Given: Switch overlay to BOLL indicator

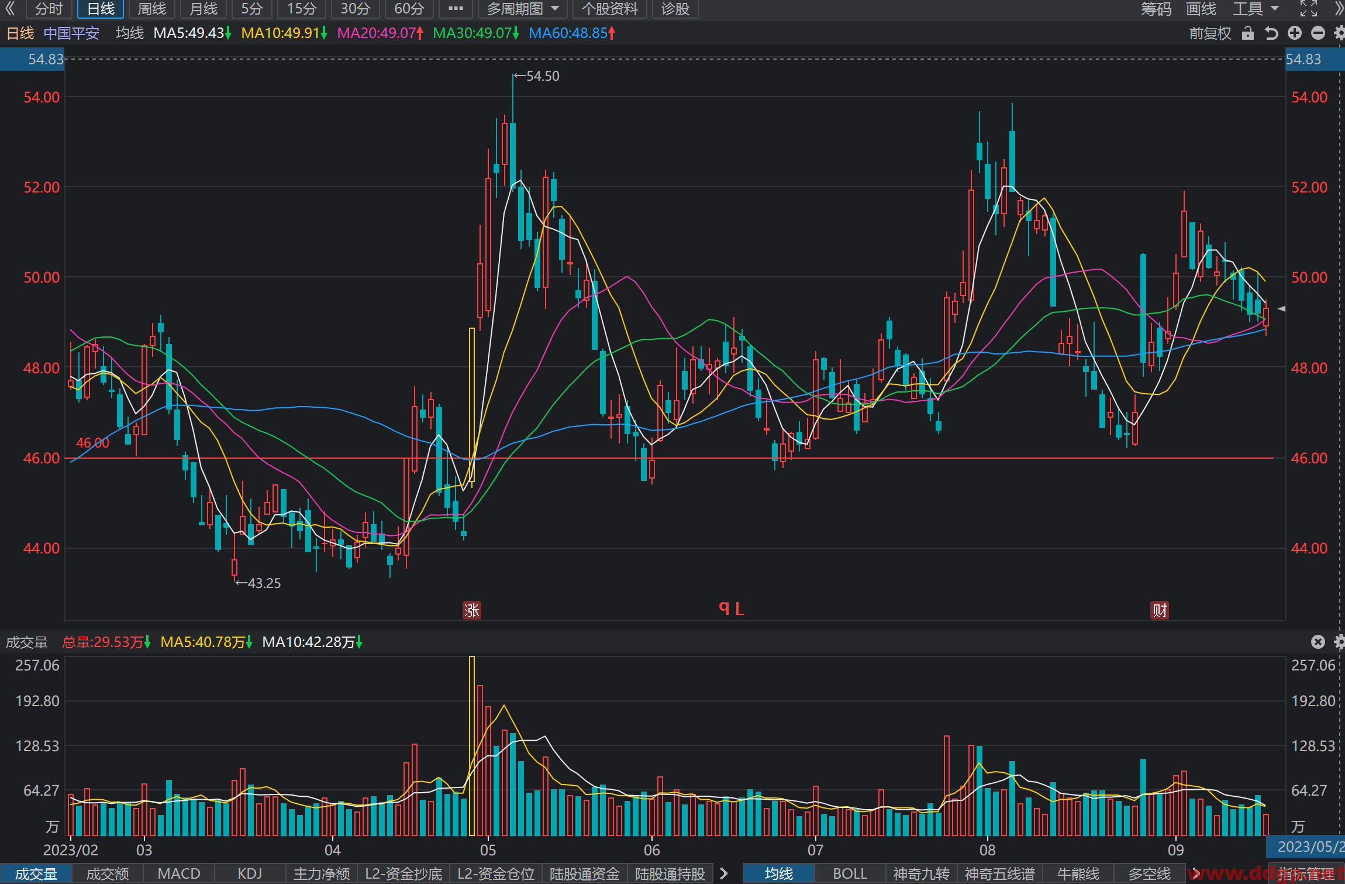Looking at the screenshot, I should click(850, 873).
